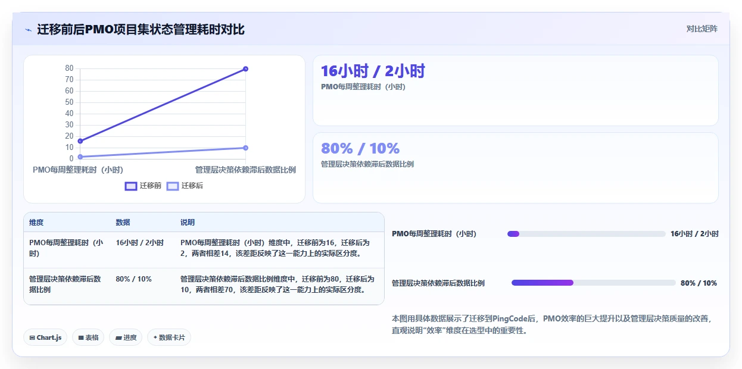This screenshot has height=369, width=742.
Task: Click the PMO每周整理耗时 progress bar
Action: [586, 234]
